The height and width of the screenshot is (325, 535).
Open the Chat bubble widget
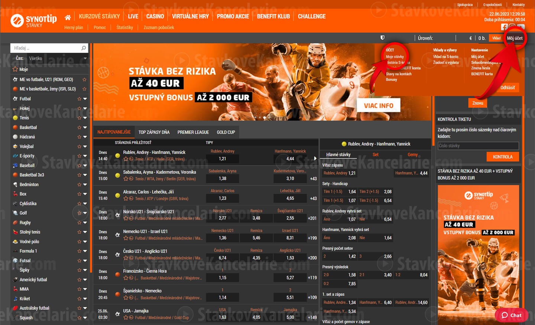click(512, 315)
